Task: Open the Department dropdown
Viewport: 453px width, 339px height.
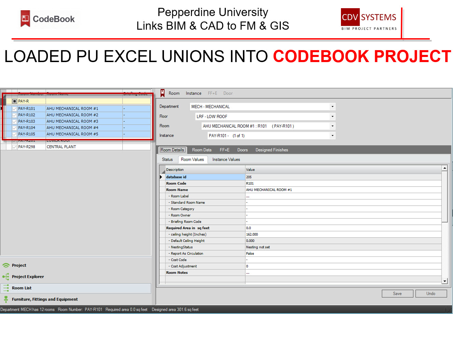Action: pos(332,107)
